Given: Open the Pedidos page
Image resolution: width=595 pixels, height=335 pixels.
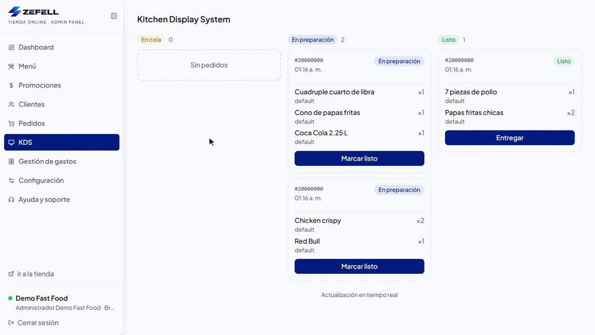Looking at the screenshot, I should (62, 124).
